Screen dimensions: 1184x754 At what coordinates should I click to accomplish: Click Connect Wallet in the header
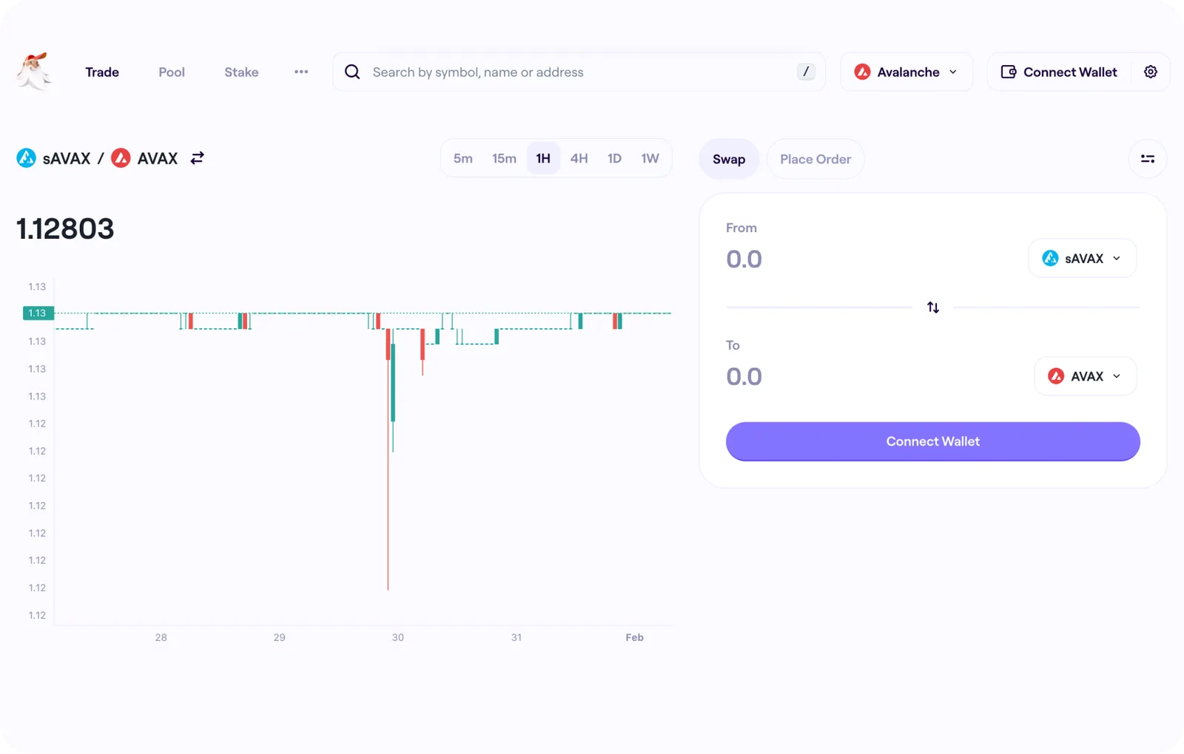point(1059,72)
